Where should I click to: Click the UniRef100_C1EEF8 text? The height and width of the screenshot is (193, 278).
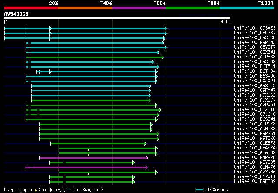255,143
